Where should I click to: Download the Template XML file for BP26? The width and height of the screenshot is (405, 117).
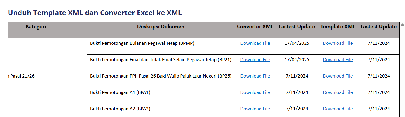click(x=338, y=76)
